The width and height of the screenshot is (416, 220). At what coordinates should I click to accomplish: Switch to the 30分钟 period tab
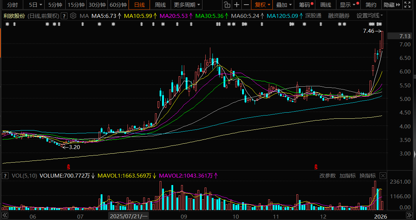point(97,5)
